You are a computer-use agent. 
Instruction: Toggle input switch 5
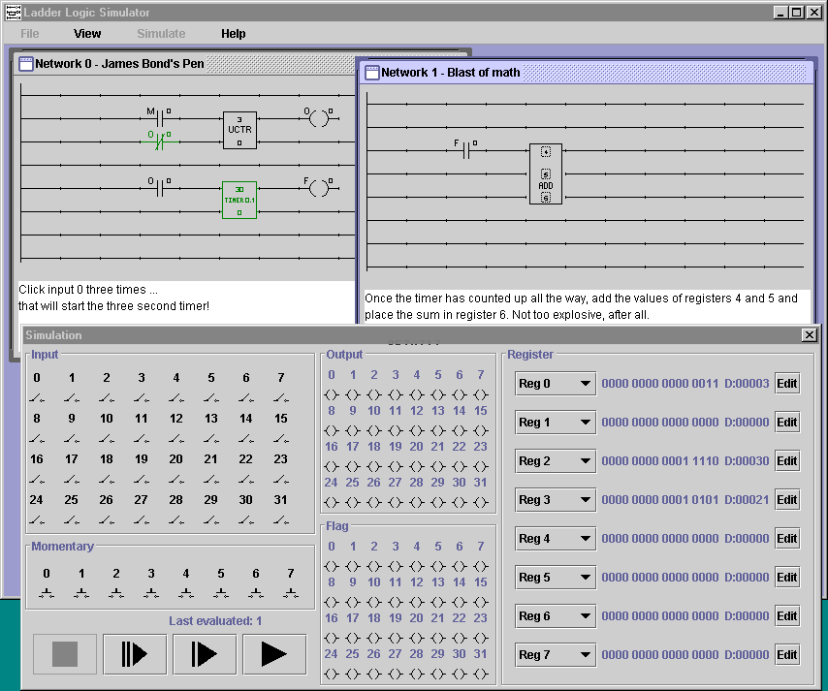coord(211,397)
